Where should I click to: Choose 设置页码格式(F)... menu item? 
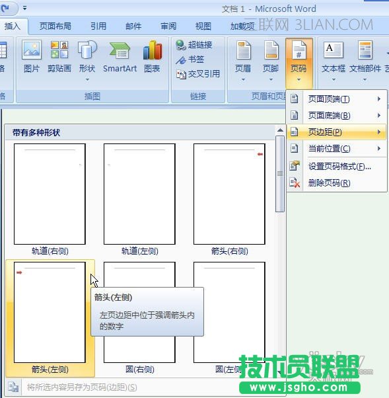click(337, 167)
